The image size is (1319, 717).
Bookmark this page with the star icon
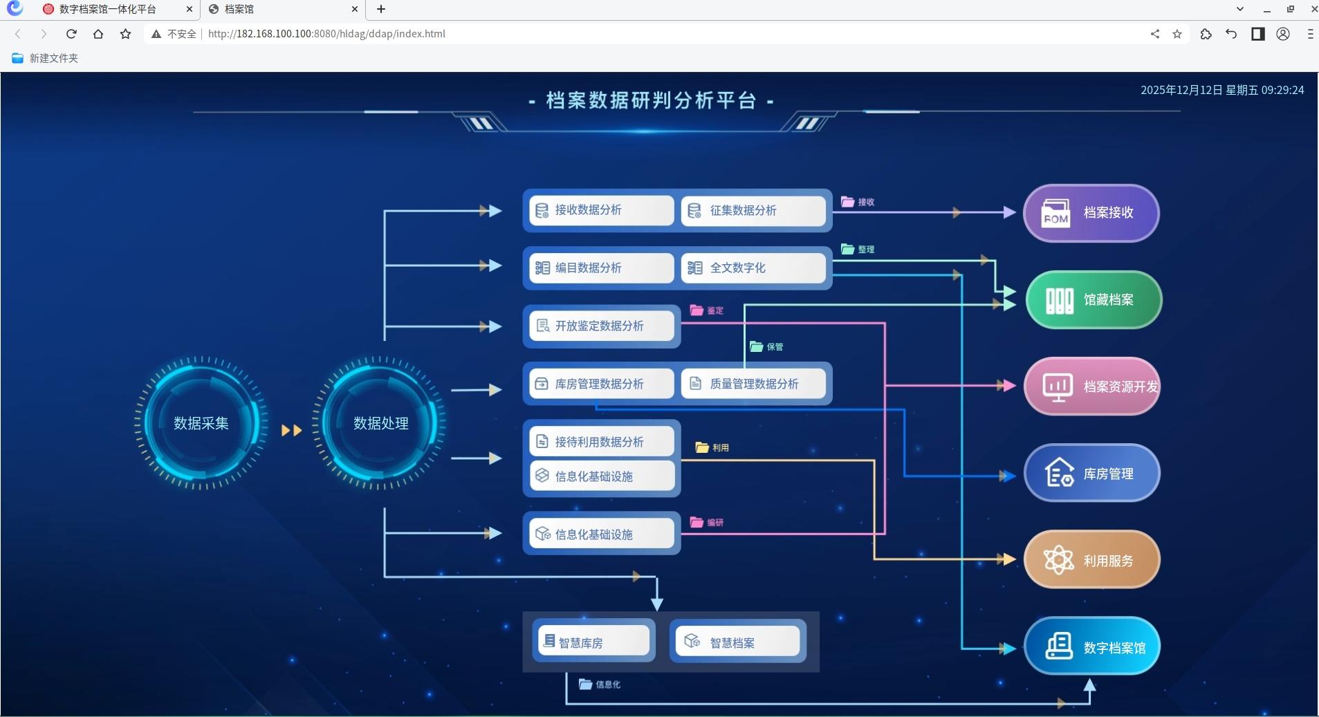[1177, 34]
